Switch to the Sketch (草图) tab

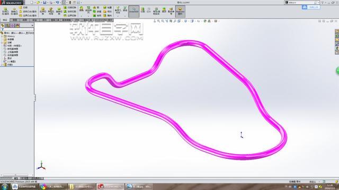15,20
